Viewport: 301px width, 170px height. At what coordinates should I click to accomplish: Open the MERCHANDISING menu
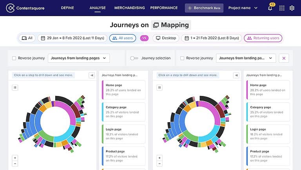(130, 8)
